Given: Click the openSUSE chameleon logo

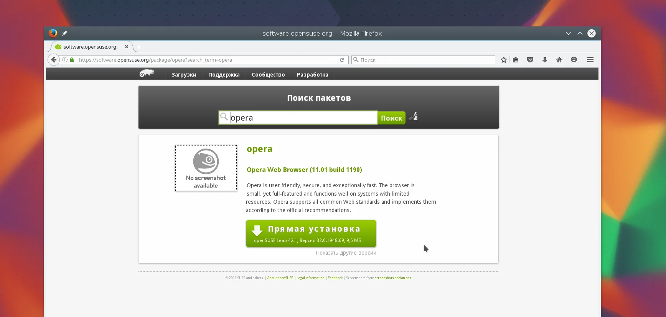Looking at the screenshot, I should (x=147, y=73).
